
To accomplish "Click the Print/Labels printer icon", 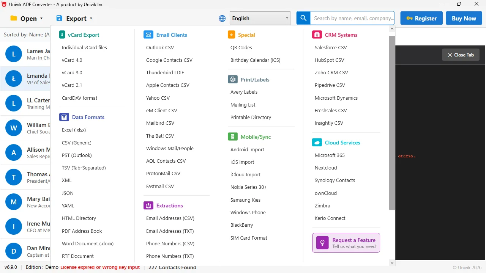I will click(x=233, y=80).
